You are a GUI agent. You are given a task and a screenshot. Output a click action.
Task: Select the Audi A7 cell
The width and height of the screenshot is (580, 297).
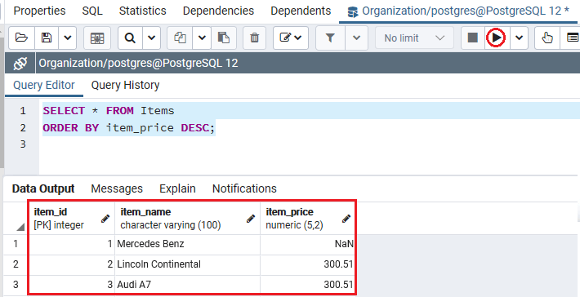click(188, 285)
